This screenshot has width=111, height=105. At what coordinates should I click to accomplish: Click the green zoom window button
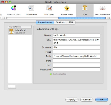[10, 2]
